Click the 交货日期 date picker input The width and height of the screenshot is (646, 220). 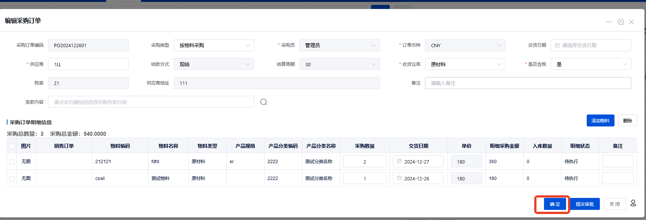(x=591, y=45)
